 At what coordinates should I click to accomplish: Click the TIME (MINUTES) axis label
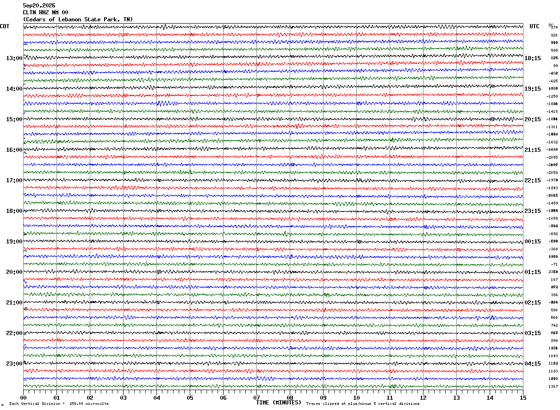click(279, 403)
